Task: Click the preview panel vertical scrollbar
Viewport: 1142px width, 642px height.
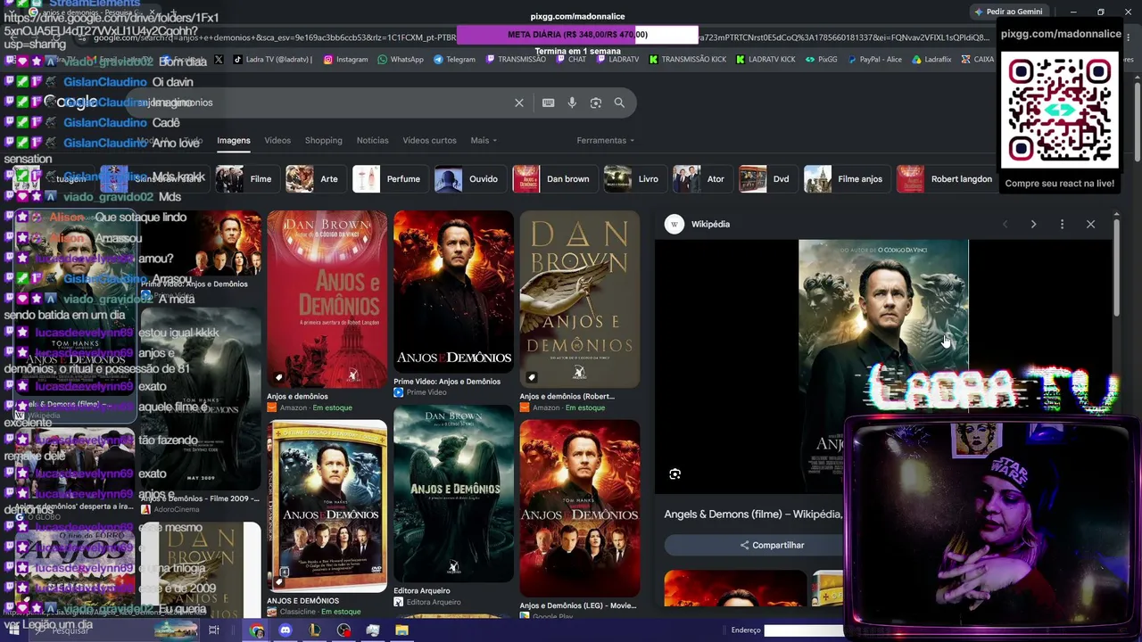Action: click(1117, 267)
